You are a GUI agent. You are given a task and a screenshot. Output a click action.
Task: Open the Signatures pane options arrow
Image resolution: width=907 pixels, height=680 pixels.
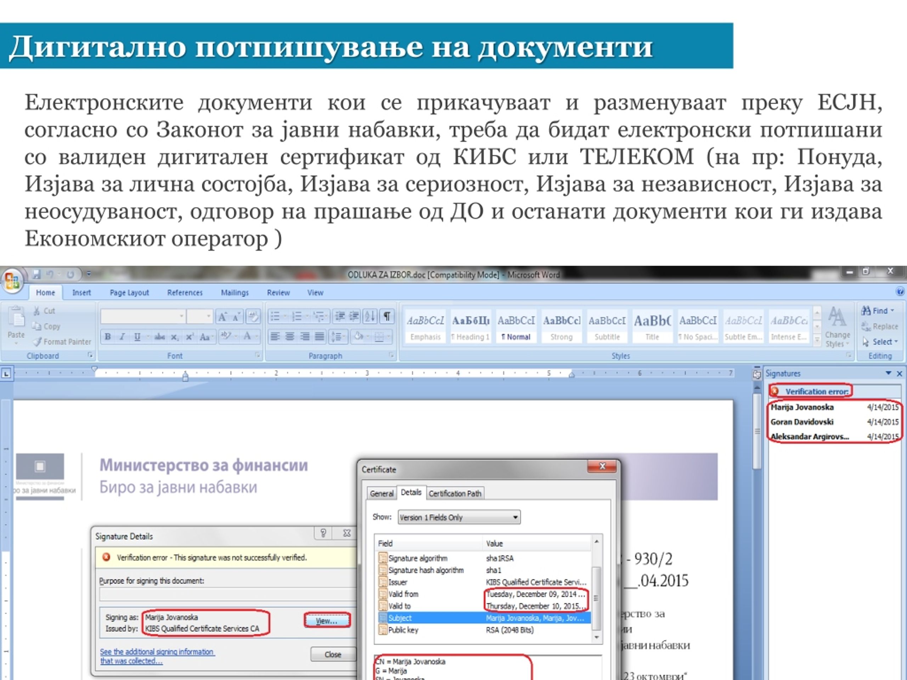888,373
